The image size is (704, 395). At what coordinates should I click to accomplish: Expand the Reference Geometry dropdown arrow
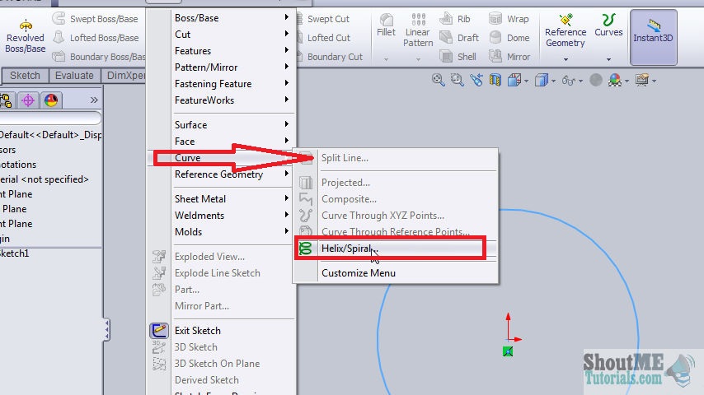coord(566,59)
